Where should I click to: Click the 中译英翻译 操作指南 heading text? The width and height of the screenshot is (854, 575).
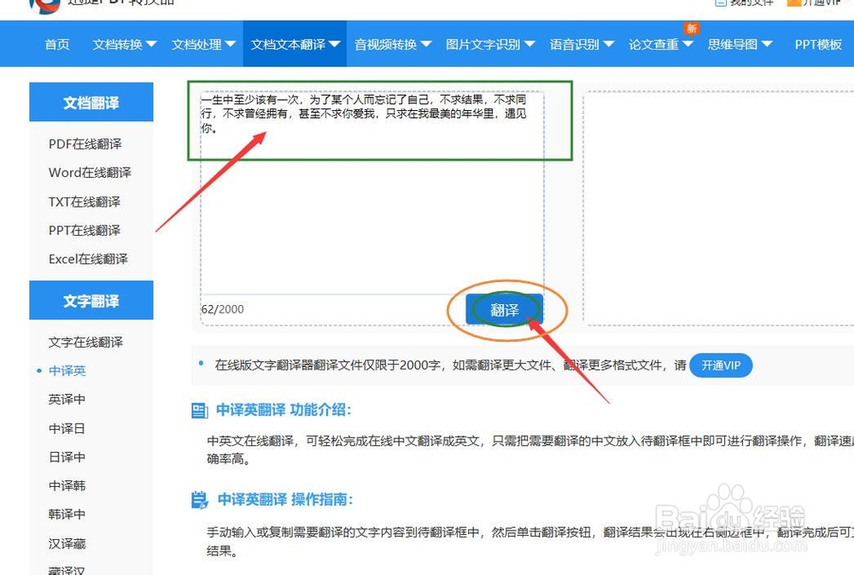(285, 500)
